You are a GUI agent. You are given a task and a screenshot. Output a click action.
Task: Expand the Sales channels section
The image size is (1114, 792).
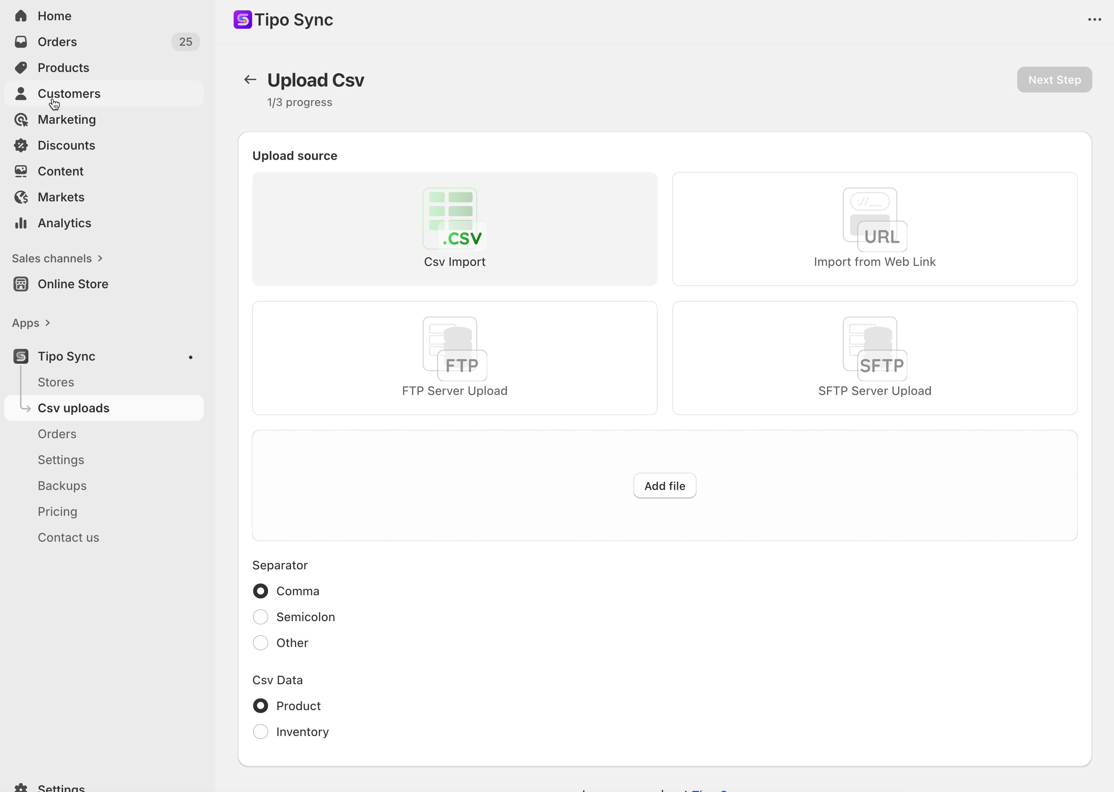click(x=100, y=258)
